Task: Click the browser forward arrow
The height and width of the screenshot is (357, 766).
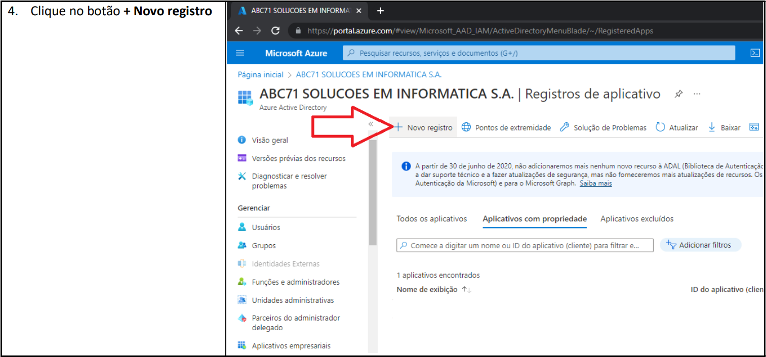Action: (257, 31)
